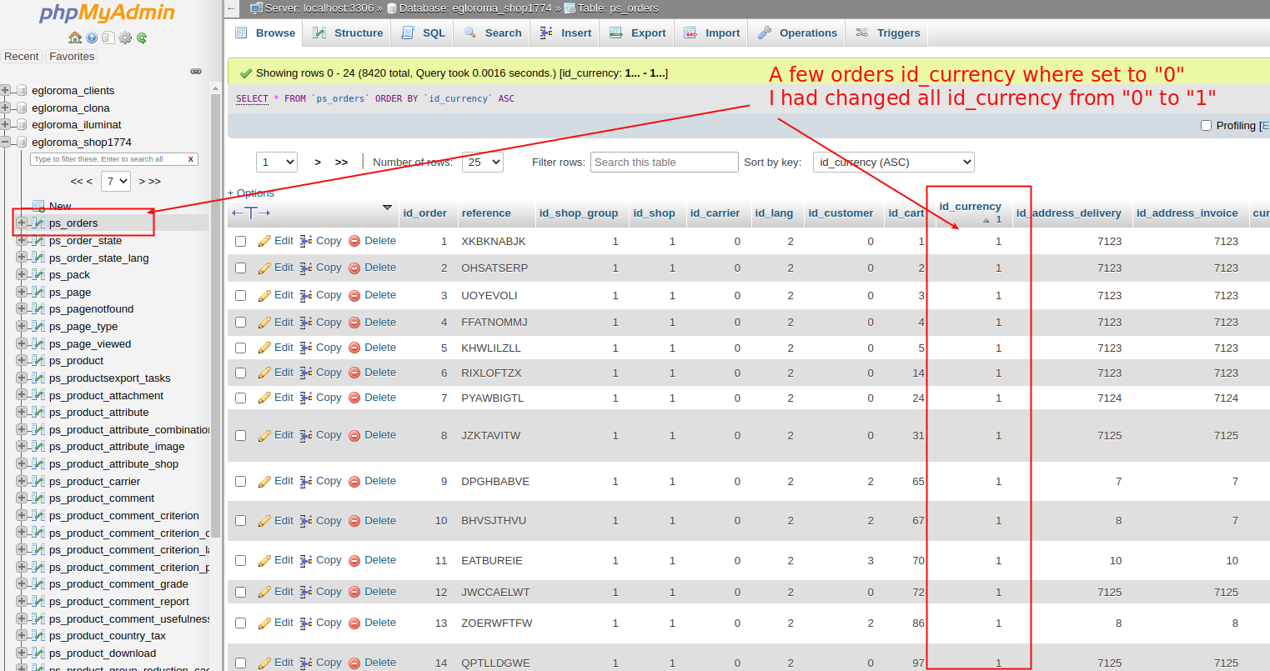Click the Copy icon for DPGHBABVE row
Image resolution: width=1270 pixels, height=671 pixels.
(x=306, y=481)
